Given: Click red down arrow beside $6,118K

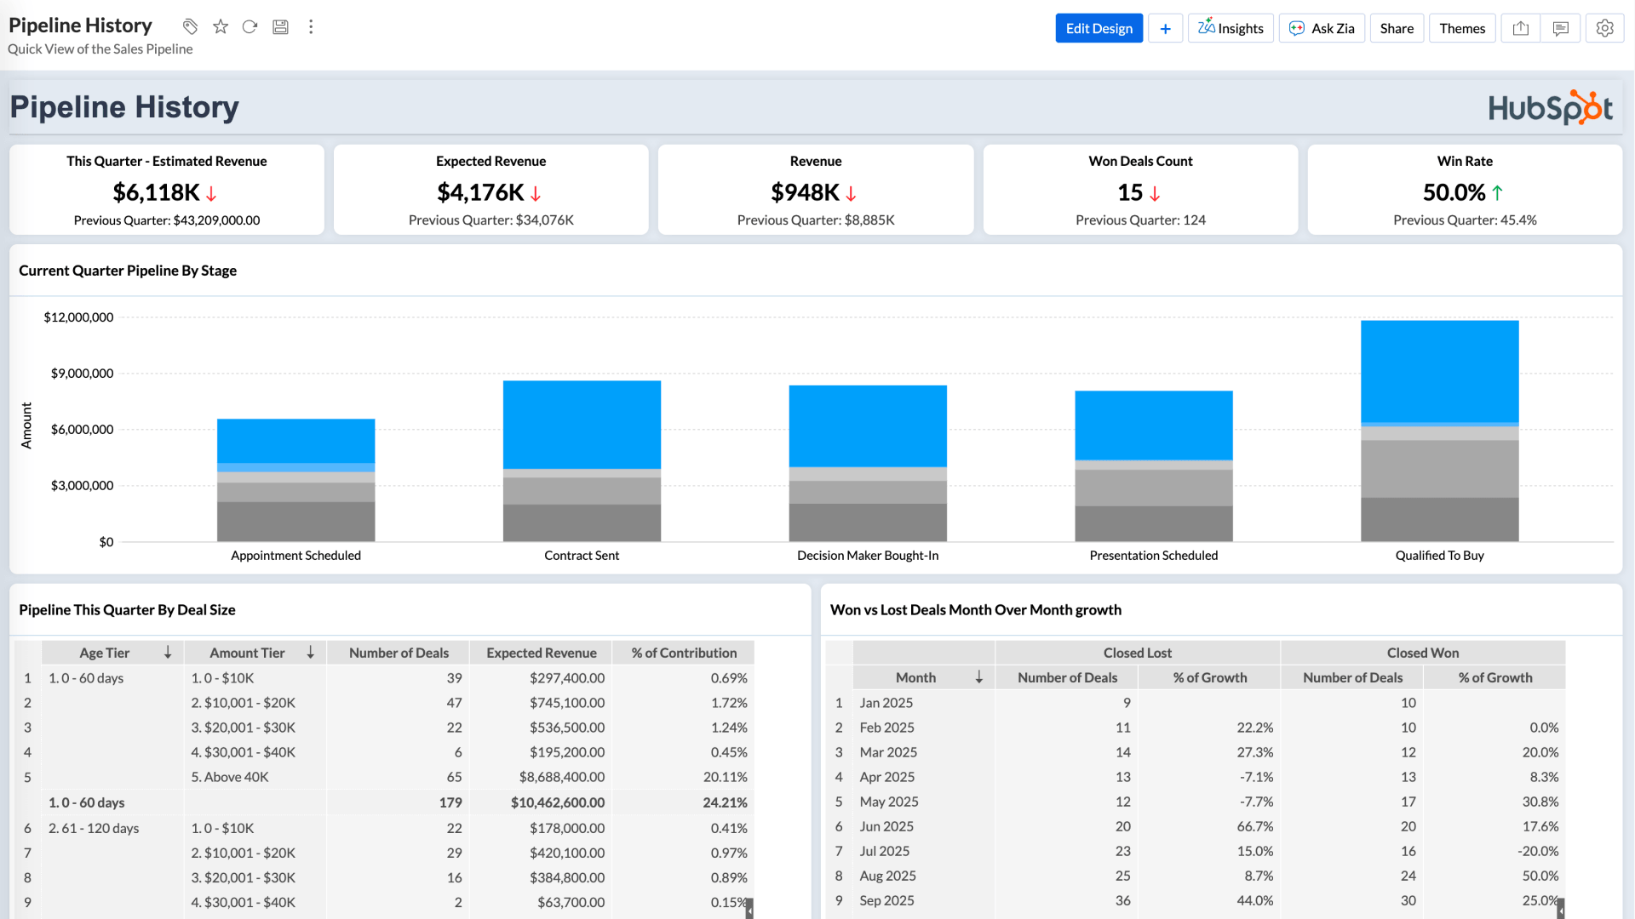Looking at the screenshot, I should point(211,194).
